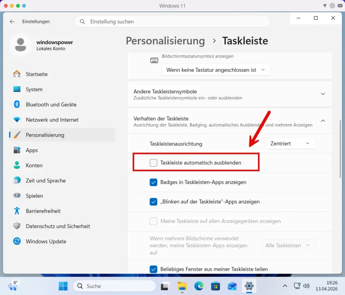
Task: Click the System monitor icon
Action: pyautogui.click(x=17, y=89)
